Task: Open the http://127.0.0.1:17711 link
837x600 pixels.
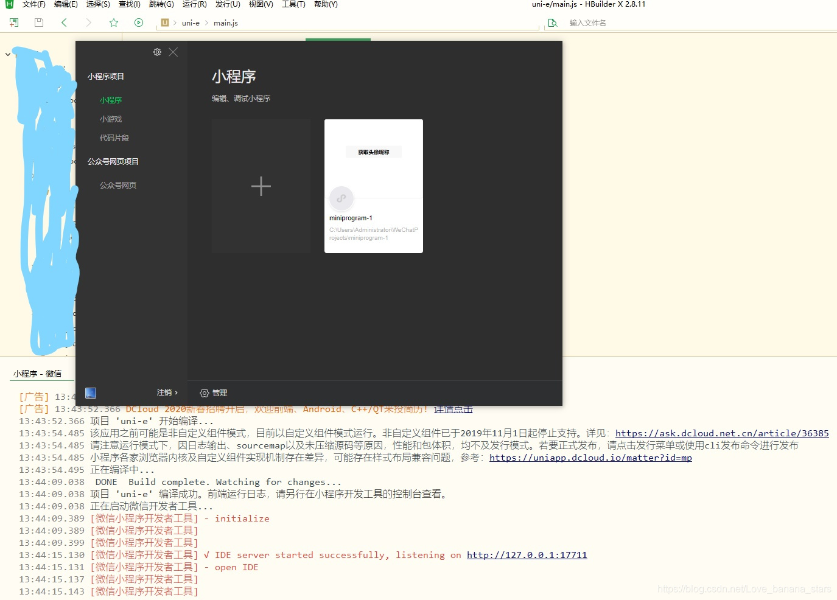Action: click(527, 555)
